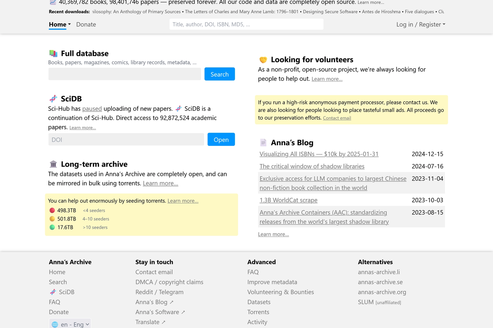Image resolution: width=493 pixels, height=328 pixels.
Task: Open the en - Eng language dropdown
Action: tap(70, 324)
